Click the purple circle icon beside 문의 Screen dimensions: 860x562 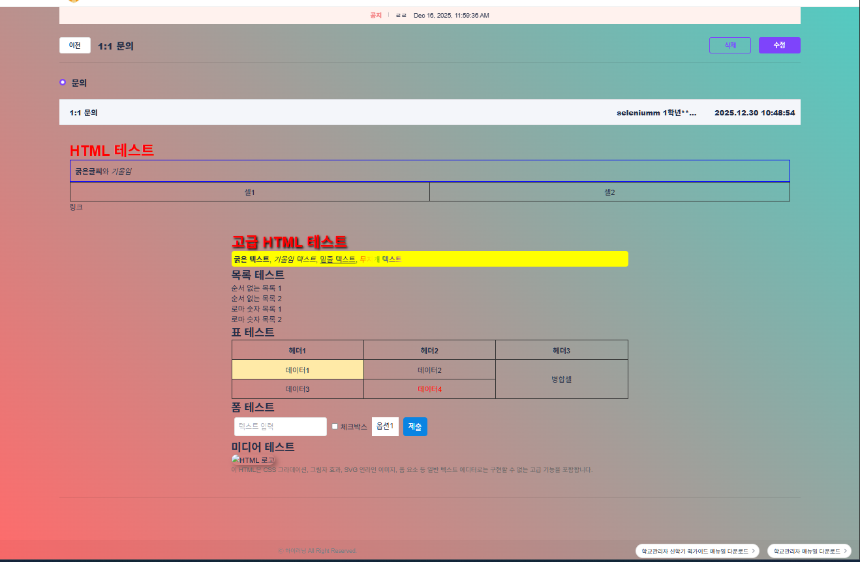pyautogui.click(x=63, y=82)
